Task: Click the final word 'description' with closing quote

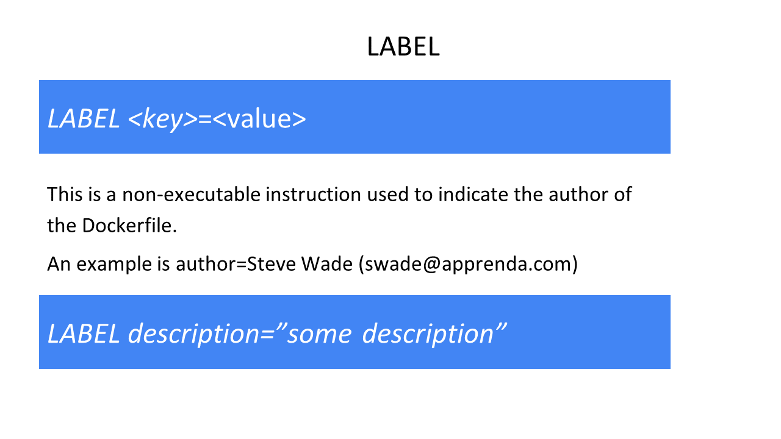Action: tap(434, 334)
